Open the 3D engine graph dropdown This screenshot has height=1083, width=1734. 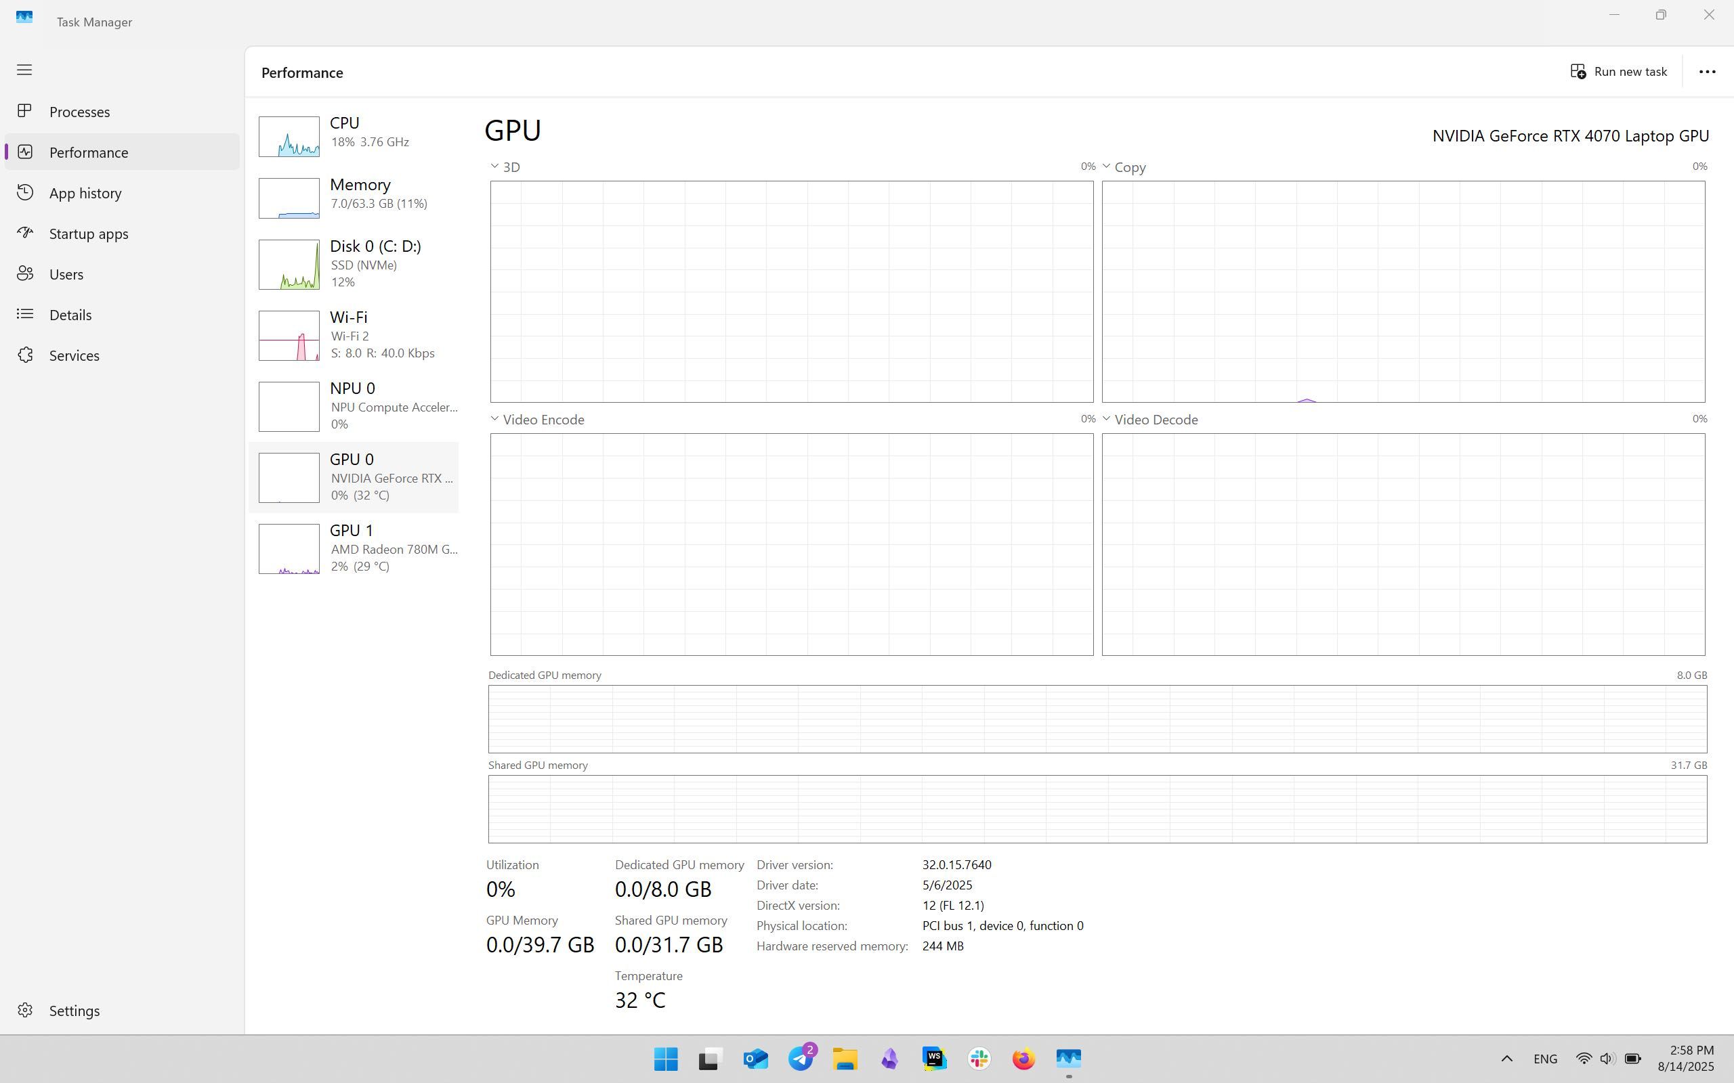pyautogui.click(x=494, y=167)
